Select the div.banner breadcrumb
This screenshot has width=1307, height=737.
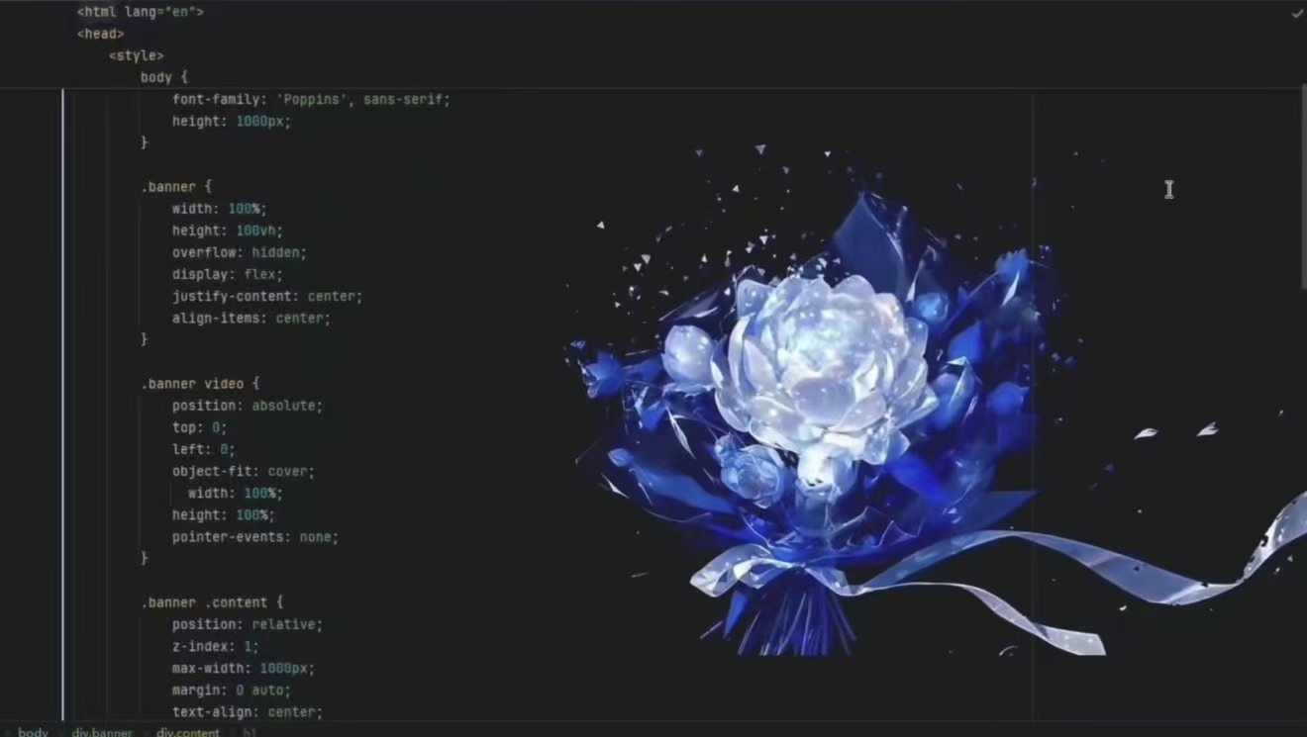pyautogui.click(x=102, y=732)
